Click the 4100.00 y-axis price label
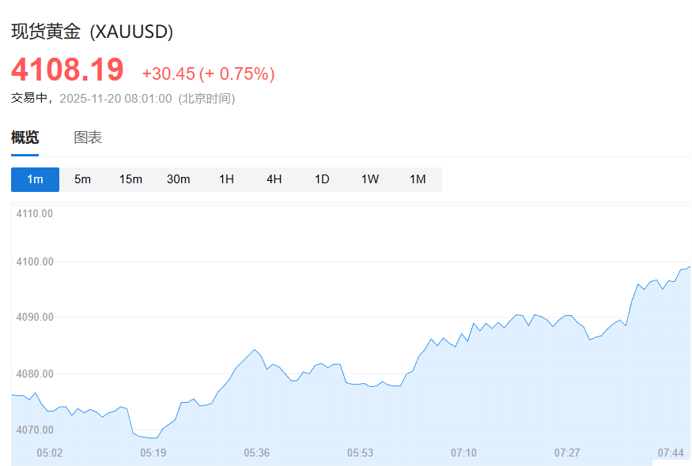Viewport: 692px width, 466px height. (x=36, y=261)
